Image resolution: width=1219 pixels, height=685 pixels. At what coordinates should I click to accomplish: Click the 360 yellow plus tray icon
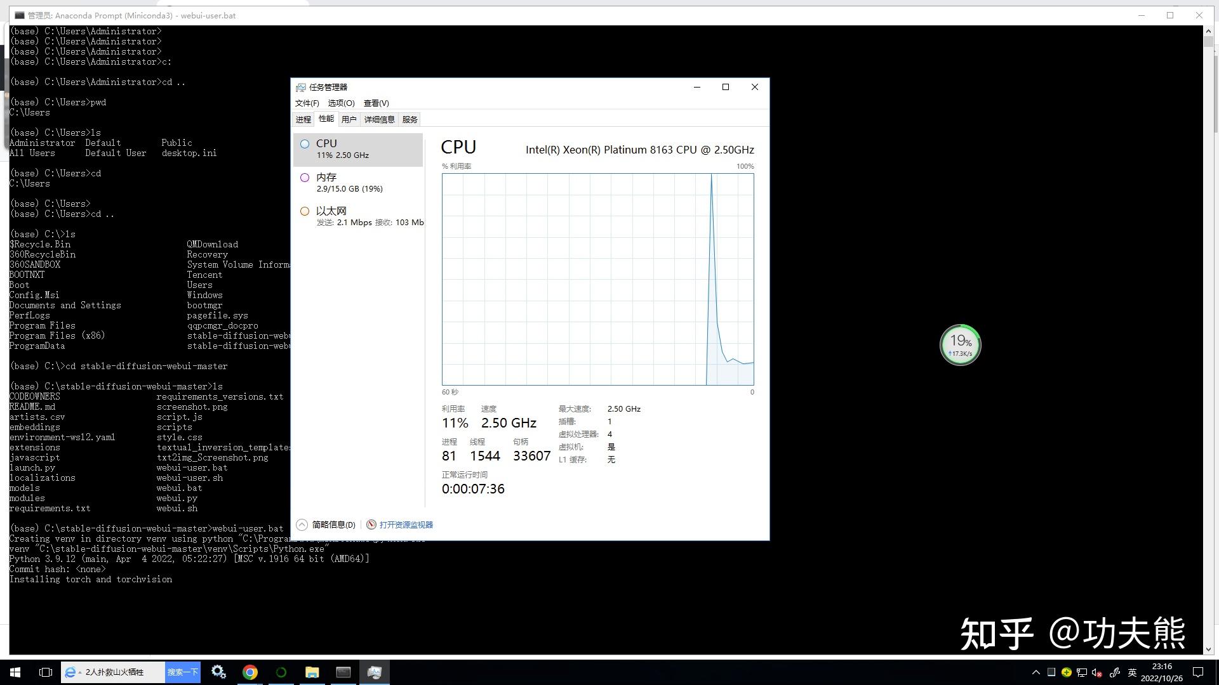click(1067, 672)
